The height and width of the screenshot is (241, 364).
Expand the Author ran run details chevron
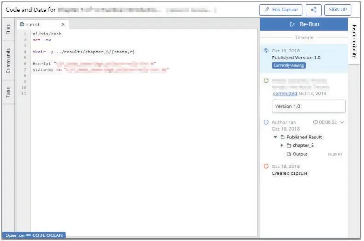coord(342,122)
